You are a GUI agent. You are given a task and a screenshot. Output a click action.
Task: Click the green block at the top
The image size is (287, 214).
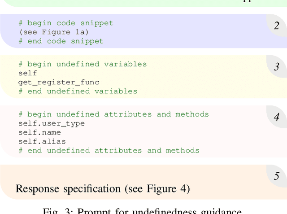pos(135,3)
